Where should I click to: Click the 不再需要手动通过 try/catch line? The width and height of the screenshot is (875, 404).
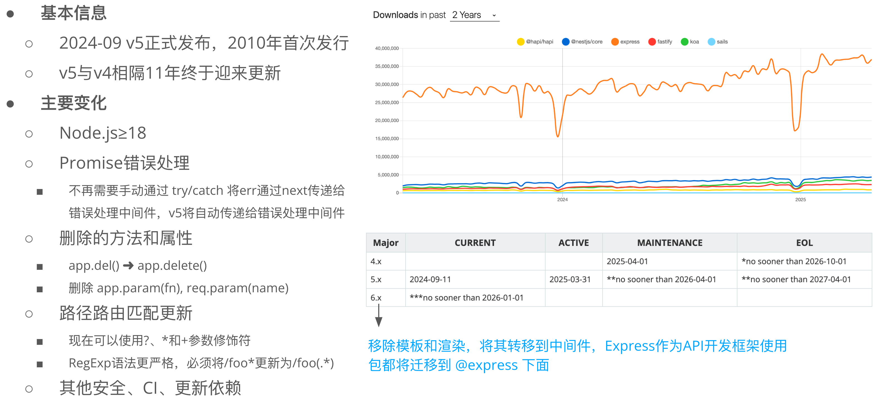tap(207, 191)
